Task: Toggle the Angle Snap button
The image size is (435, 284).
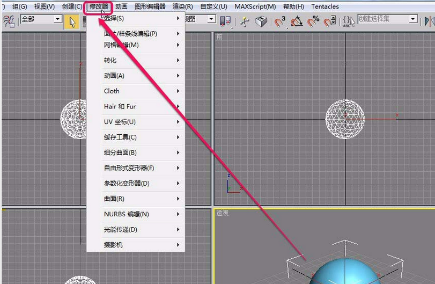Action: pos(297,21)
